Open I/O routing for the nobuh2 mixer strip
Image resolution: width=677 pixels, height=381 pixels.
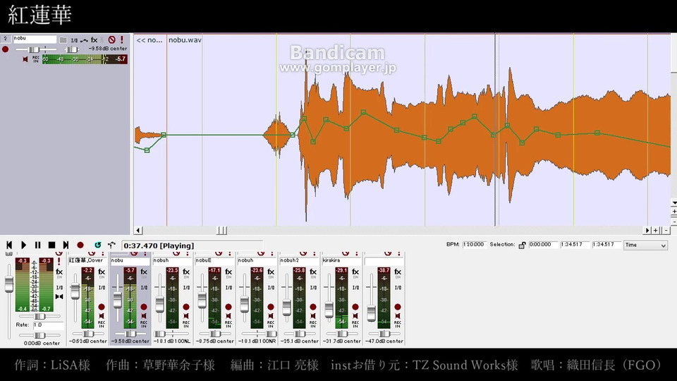[x=313, y=288]
